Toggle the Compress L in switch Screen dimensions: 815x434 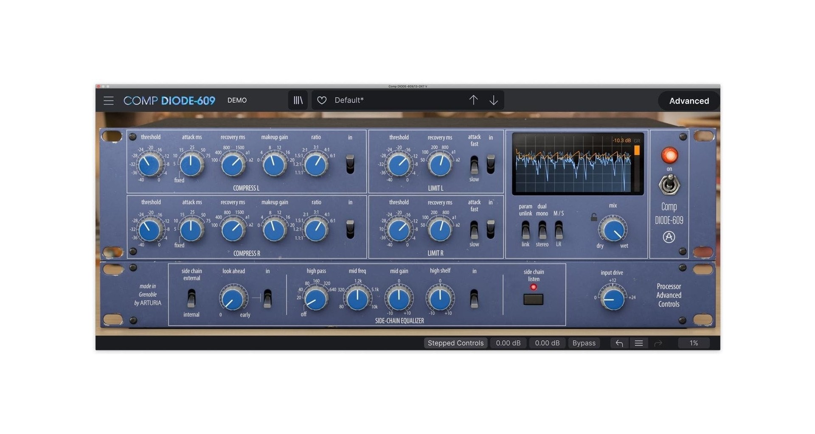point(350,164)
